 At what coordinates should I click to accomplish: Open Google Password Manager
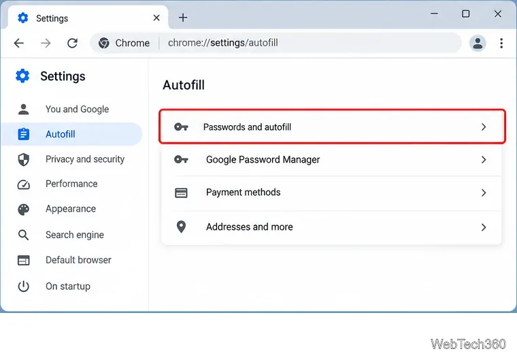pyautogui.click(x=331, y=160)
